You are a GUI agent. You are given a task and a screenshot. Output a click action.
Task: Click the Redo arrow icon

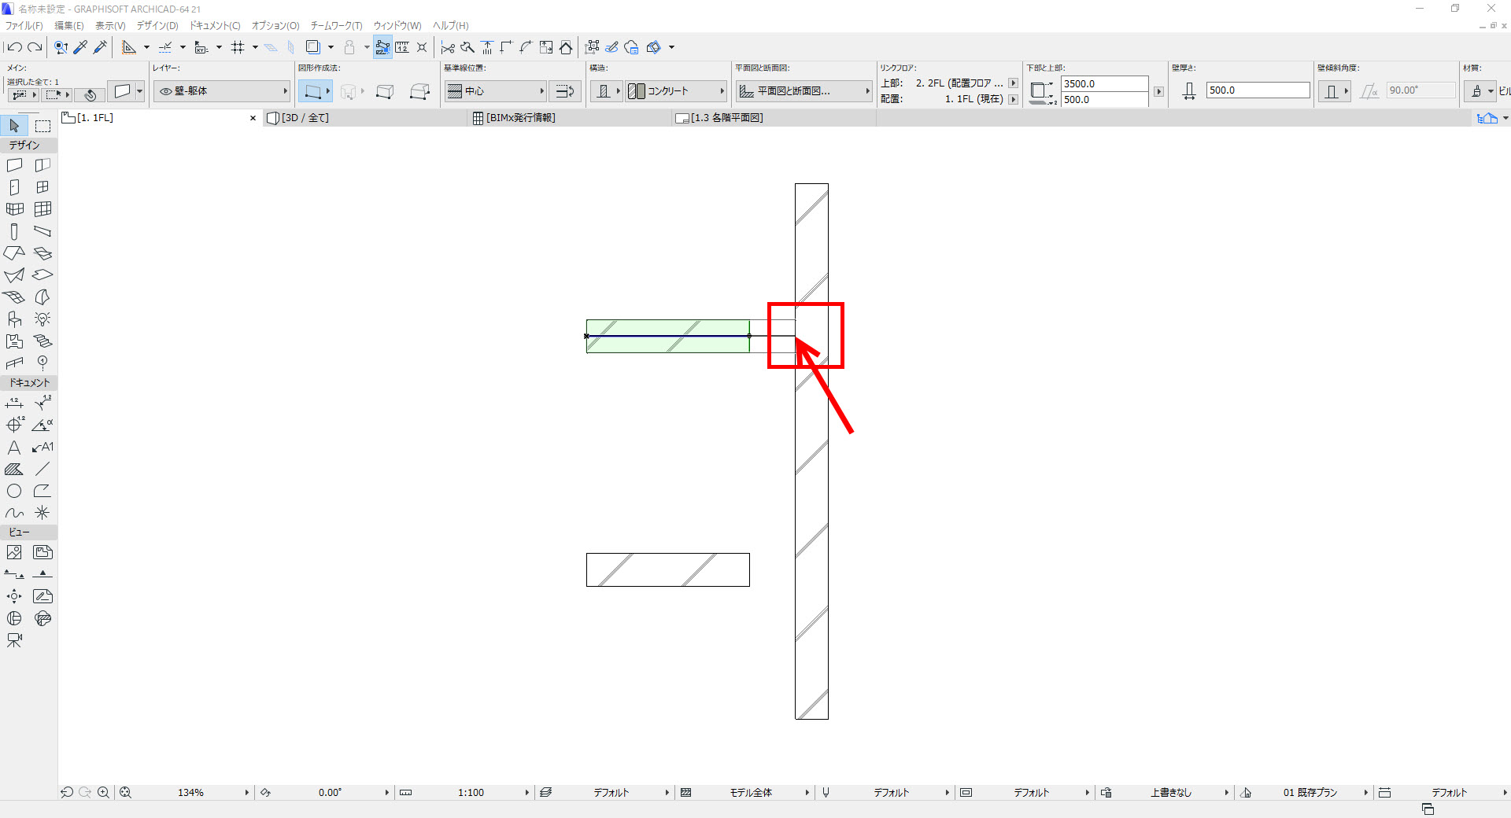click(35, 47)
